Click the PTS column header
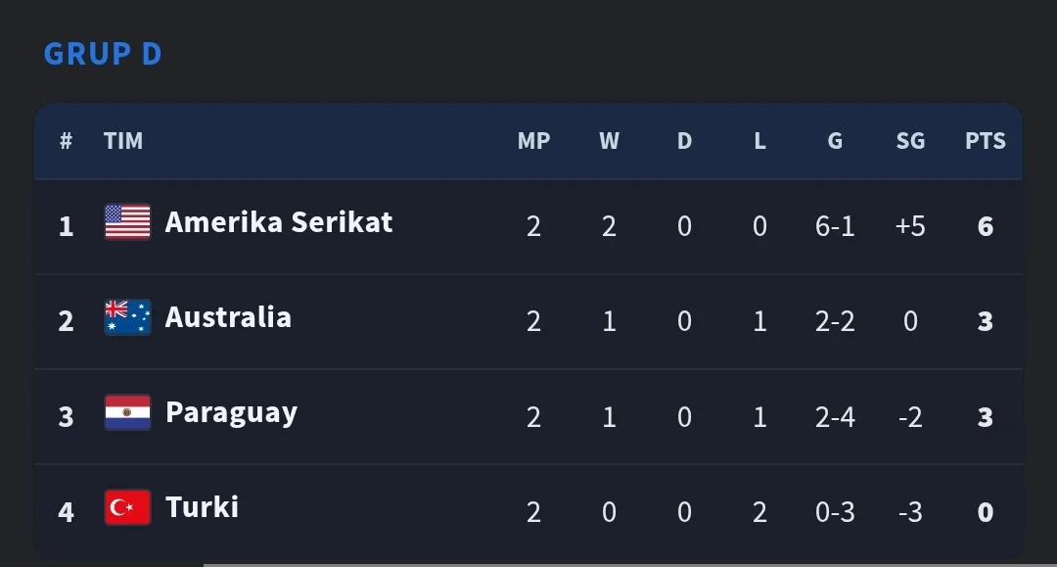The image size is (1057, 567). pyautogui.click(x=986, y=141)
